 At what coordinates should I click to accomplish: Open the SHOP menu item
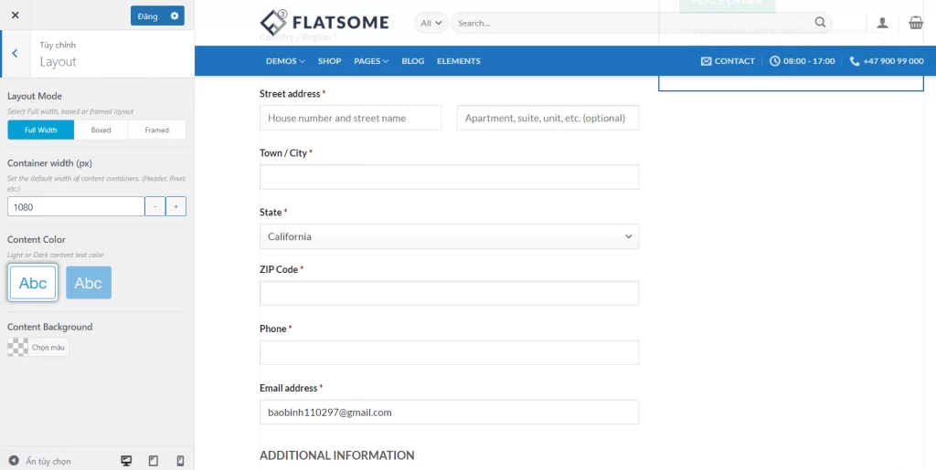coord(329,61)
